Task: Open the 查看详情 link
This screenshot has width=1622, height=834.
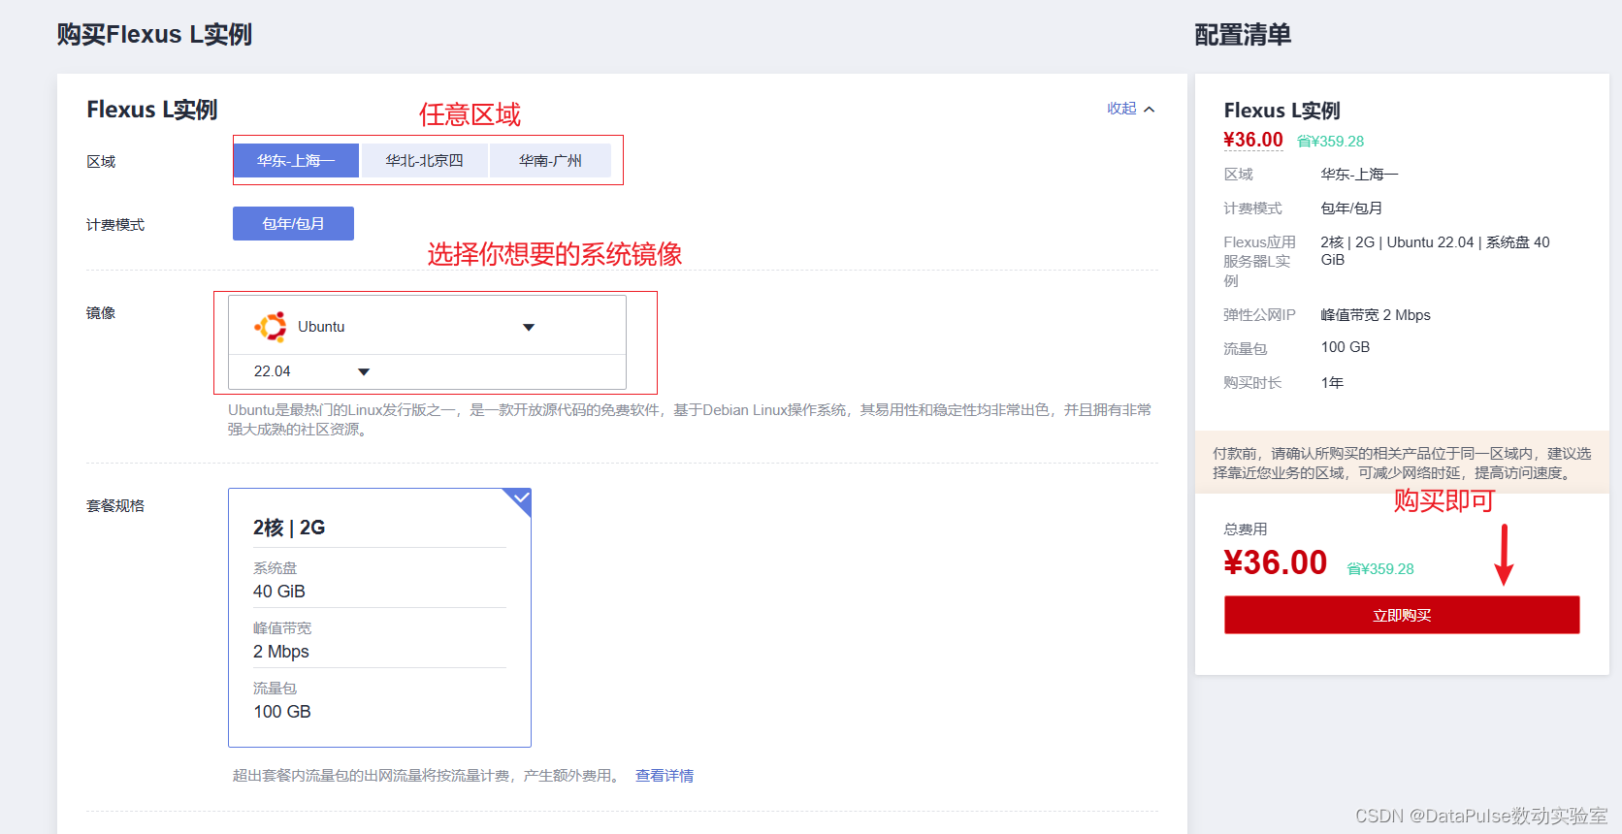Action: 665,776
